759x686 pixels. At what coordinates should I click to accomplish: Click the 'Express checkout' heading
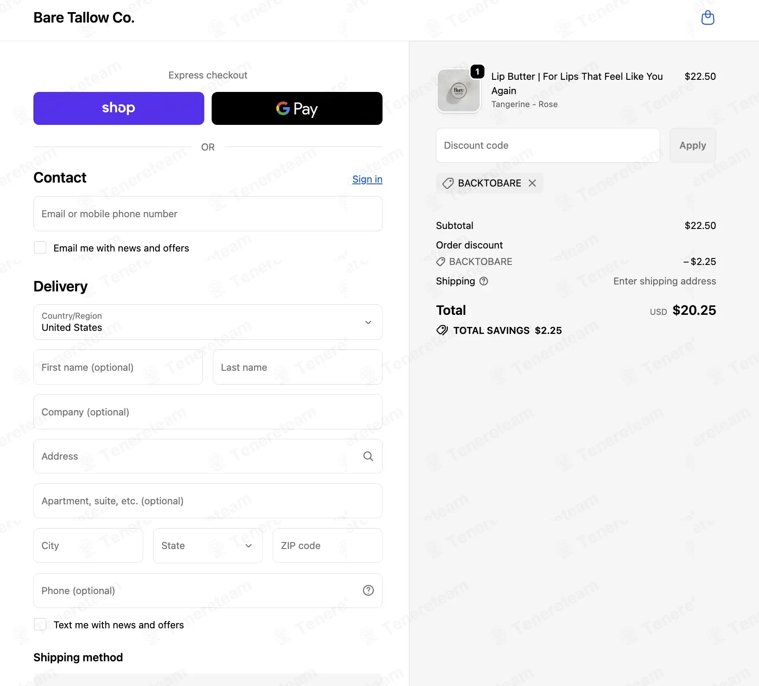[x=208, y=75]
